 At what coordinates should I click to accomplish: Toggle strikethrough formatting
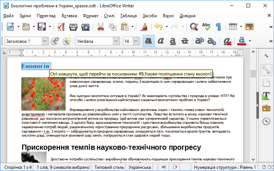(x=185, y=41)
